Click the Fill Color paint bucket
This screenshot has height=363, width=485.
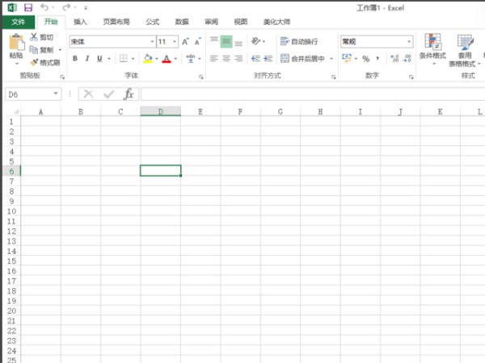point(147,59)
